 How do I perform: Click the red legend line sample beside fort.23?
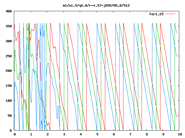(170, 14)
